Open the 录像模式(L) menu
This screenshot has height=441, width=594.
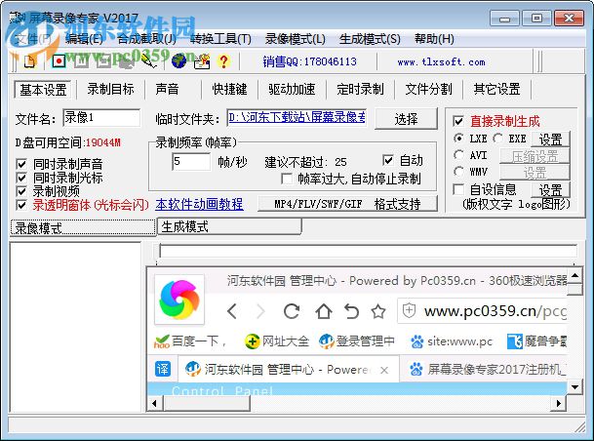pyautogui.click(x=296, y=39)
